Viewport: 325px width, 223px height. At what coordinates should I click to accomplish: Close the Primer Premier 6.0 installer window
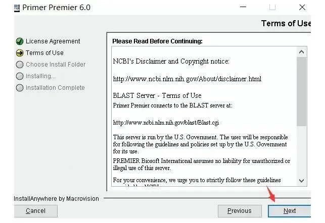click(x=302, y=8)
